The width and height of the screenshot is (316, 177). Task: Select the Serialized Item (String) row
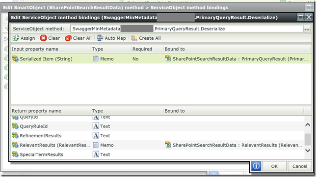(161, 59)
